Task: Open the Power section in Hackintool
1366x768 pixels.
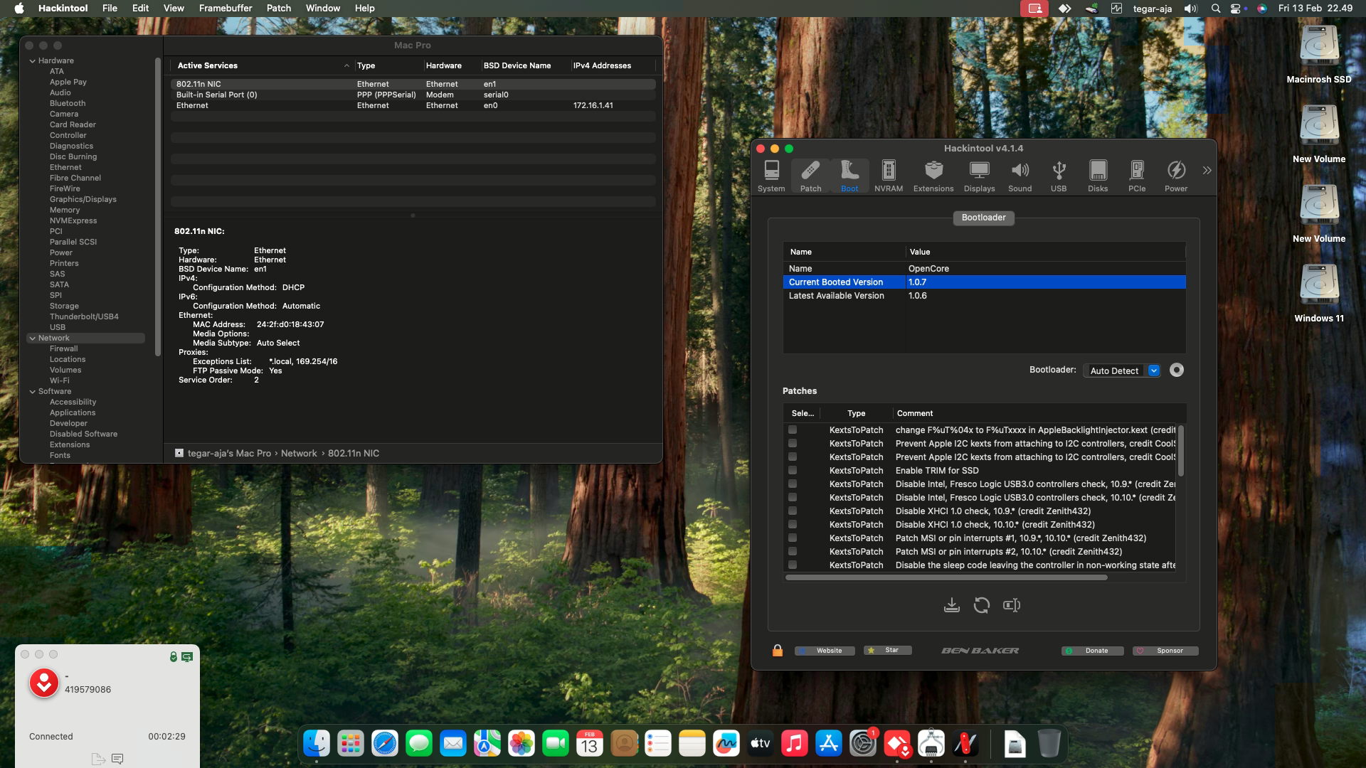Action: (1176, 176)
